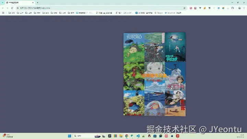Select the active page tab
The image size is (247, 139).
(x=20, y=3)
